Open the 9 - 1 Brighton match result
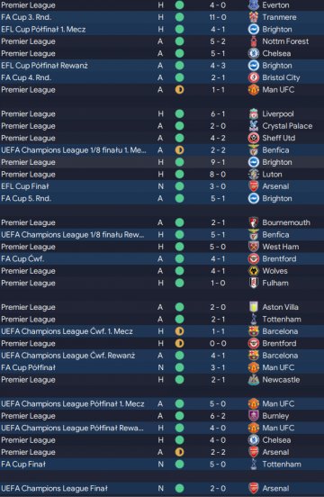 click(218, 162)
